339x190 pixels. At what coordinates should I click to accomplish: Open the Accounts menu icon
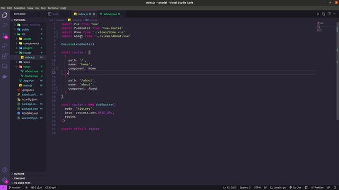5,170
